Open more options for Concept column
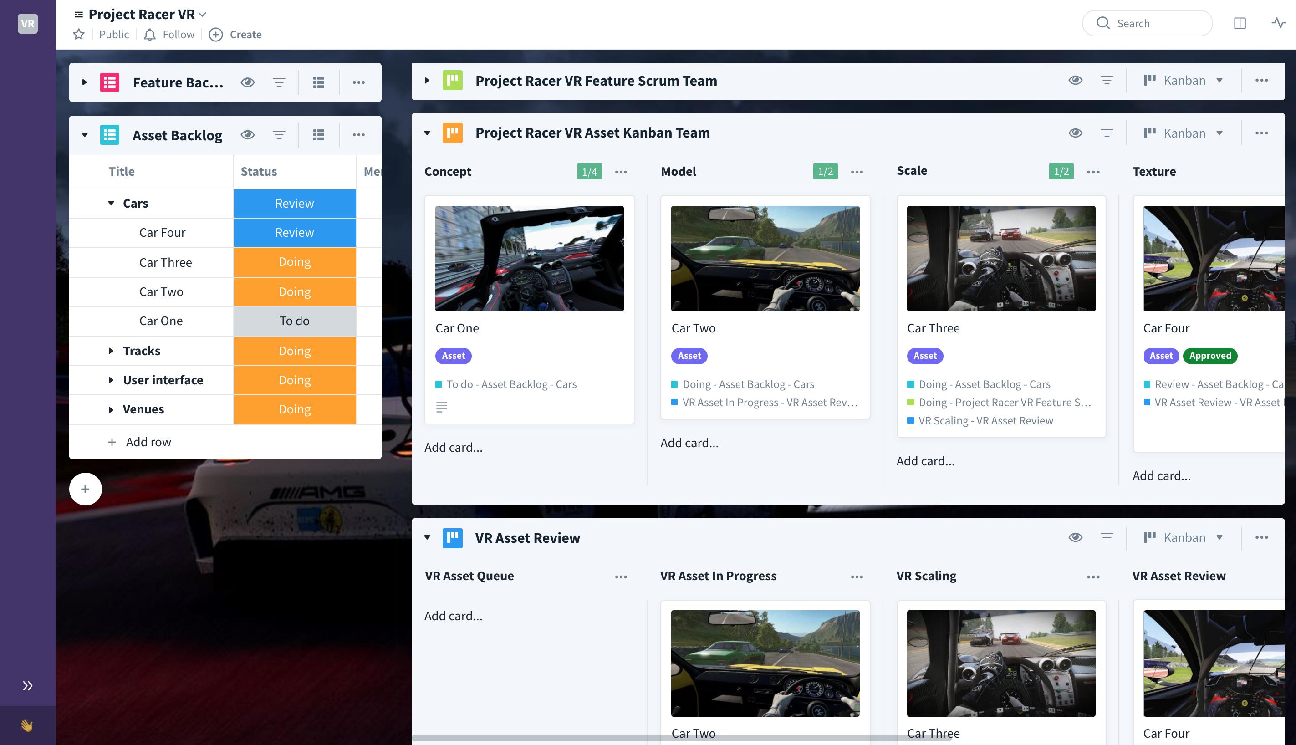The height and width of the screenshot is (745, 1296). point(621,172)
